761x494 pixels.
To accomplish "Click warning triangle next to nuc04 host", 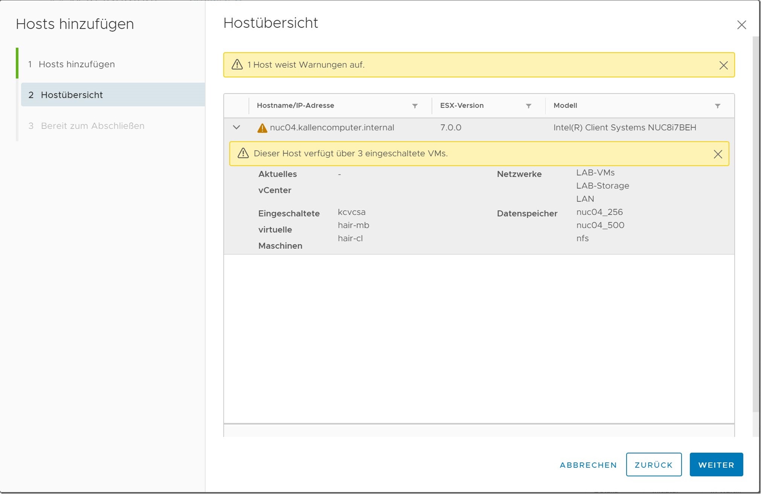I will (x=262, y=128).
